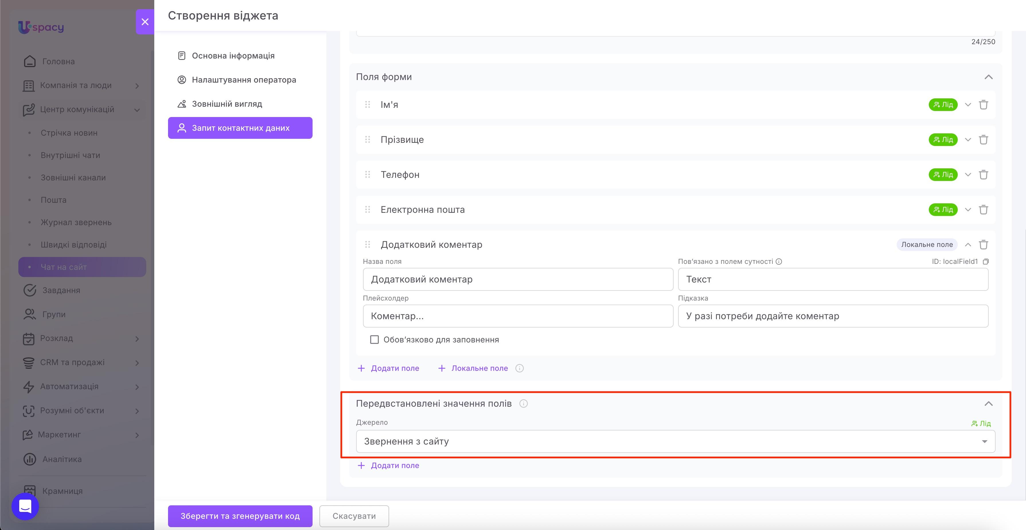The image size is (1026, 530).
Task: Delete the Додатковий коментар field
Action: [983, 245]
